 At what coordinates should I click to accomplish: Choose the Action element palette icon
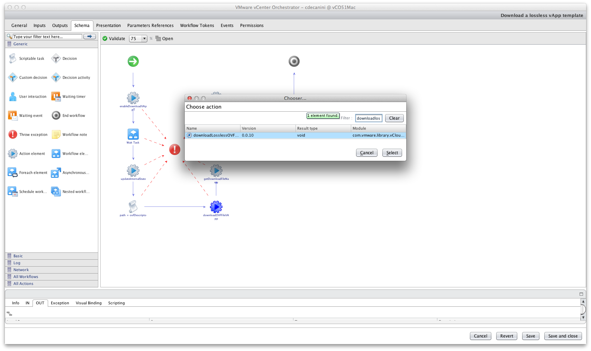click(13, 154)
